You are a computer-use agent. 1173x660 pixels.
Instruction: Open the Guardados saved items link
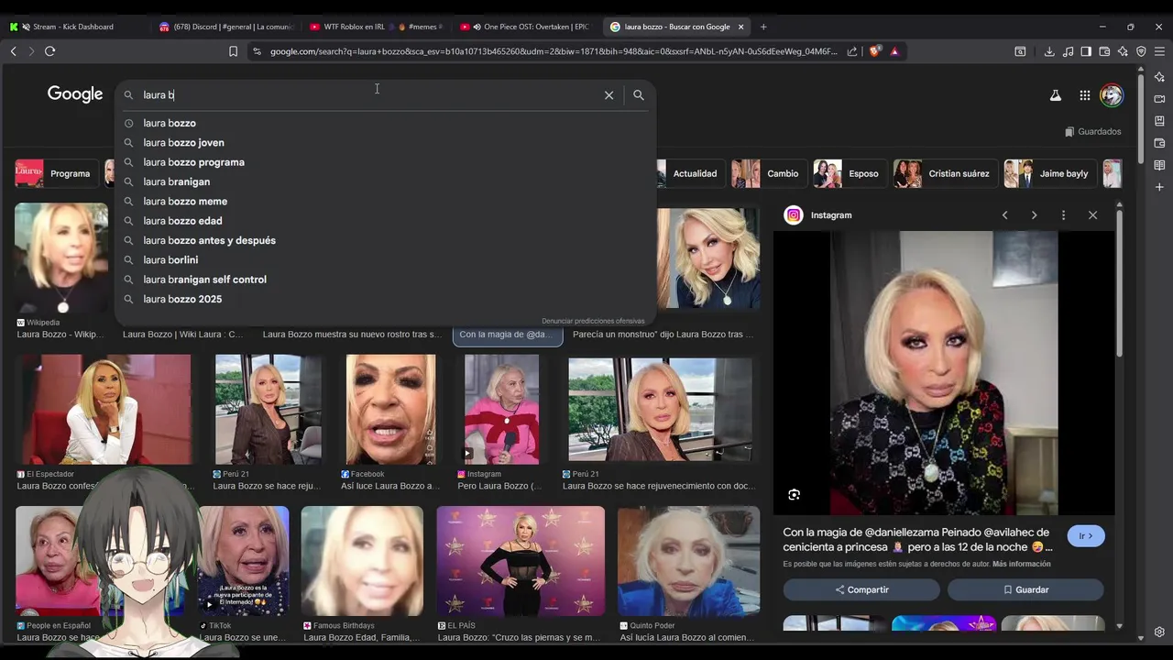(x=1093, y=131)
